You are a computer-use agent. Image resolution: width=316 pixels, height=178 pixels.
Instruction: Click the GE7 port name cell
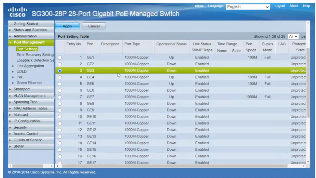[x=90, y=97]
